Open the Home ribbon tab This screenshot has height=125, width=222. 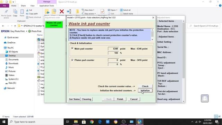14,6
